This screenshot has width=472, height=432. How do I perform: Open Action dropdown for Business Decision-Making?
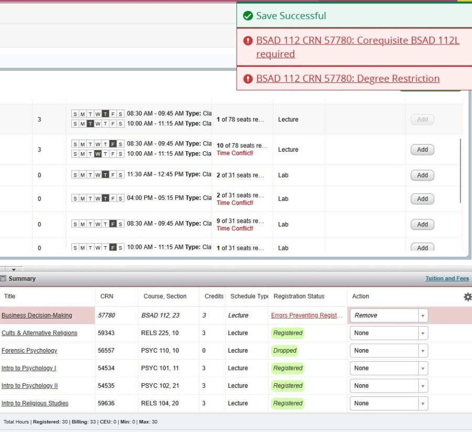[x=422, y=315]
